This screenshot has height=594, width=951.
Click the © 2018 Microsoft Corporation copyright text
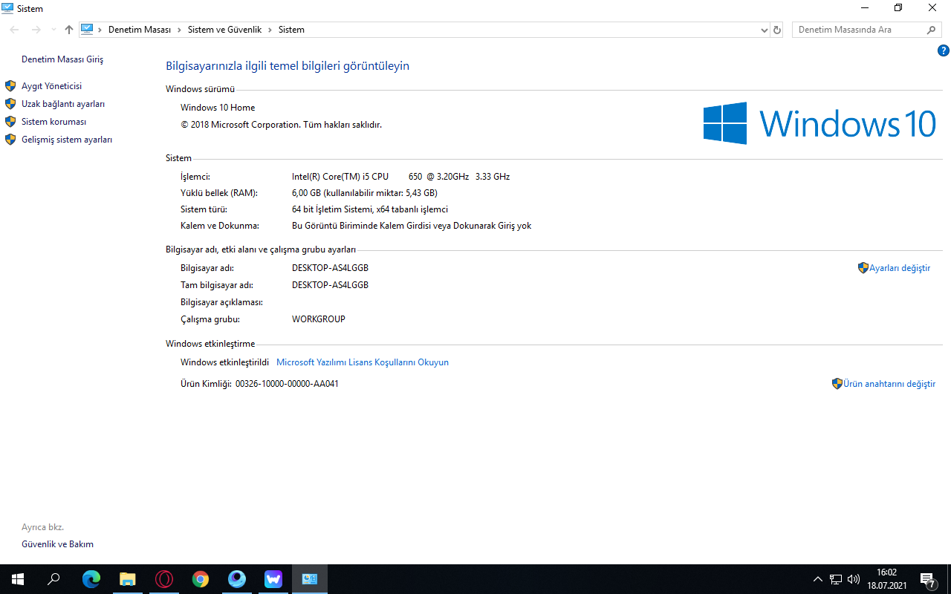[x=281, y=125]
